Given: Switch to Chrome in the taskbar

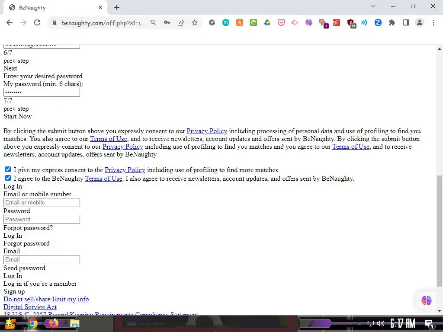Looking at the screenshot, I should 32,323.
